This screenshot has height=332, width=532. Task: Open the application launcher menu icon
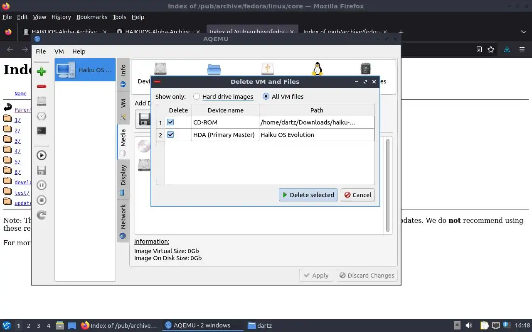6,326
